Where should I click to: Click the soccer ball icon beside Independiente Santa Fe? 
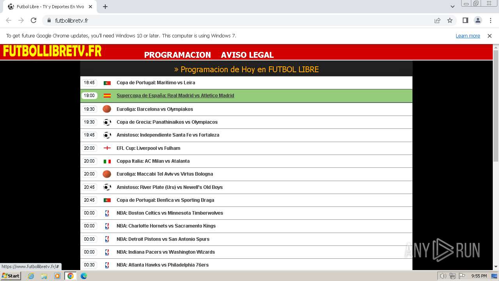[x=107, y=135]
